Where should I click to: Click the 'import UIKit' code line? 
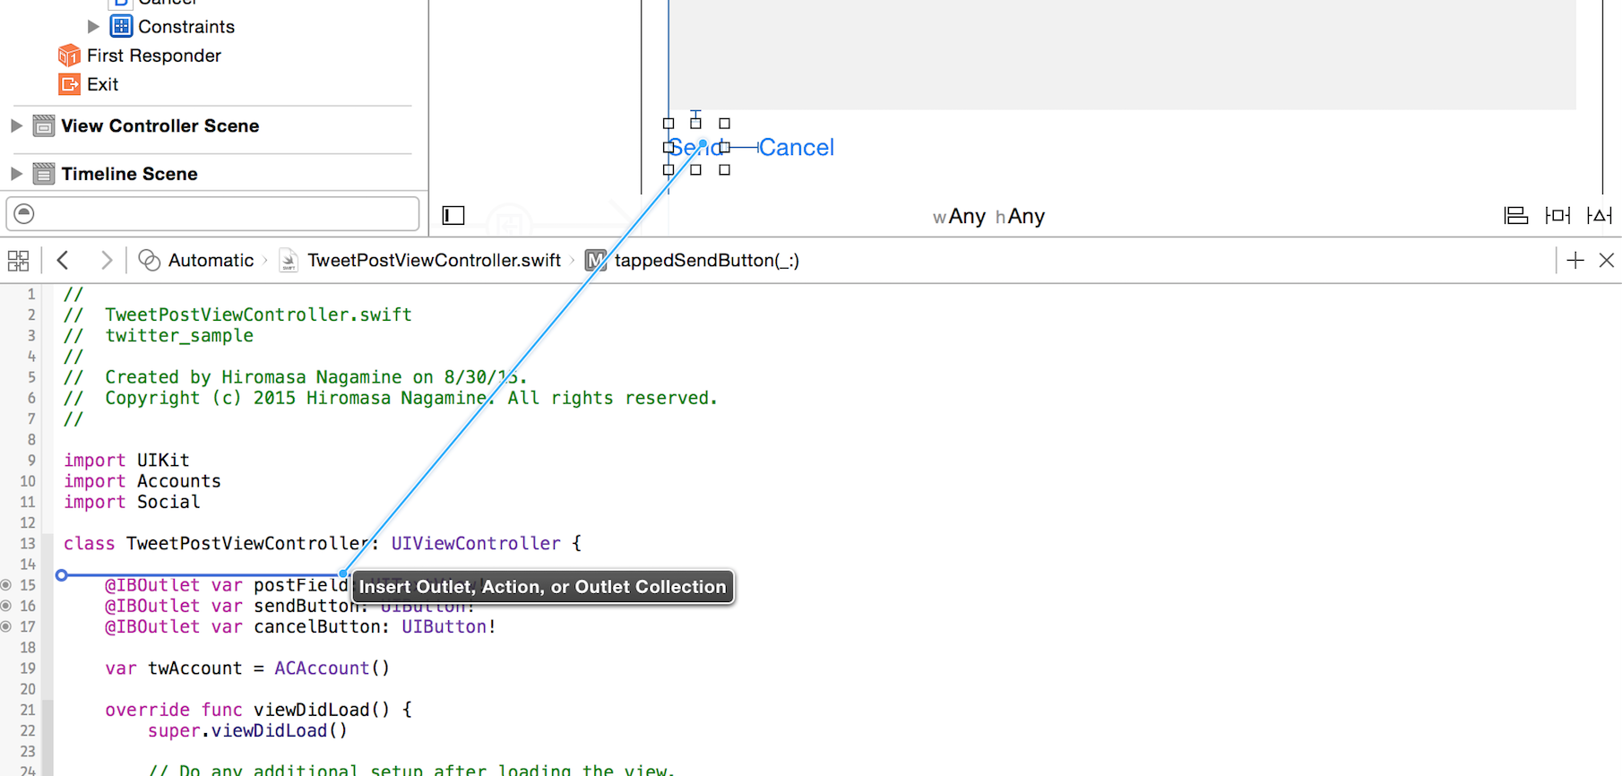(x=126, y=460)
